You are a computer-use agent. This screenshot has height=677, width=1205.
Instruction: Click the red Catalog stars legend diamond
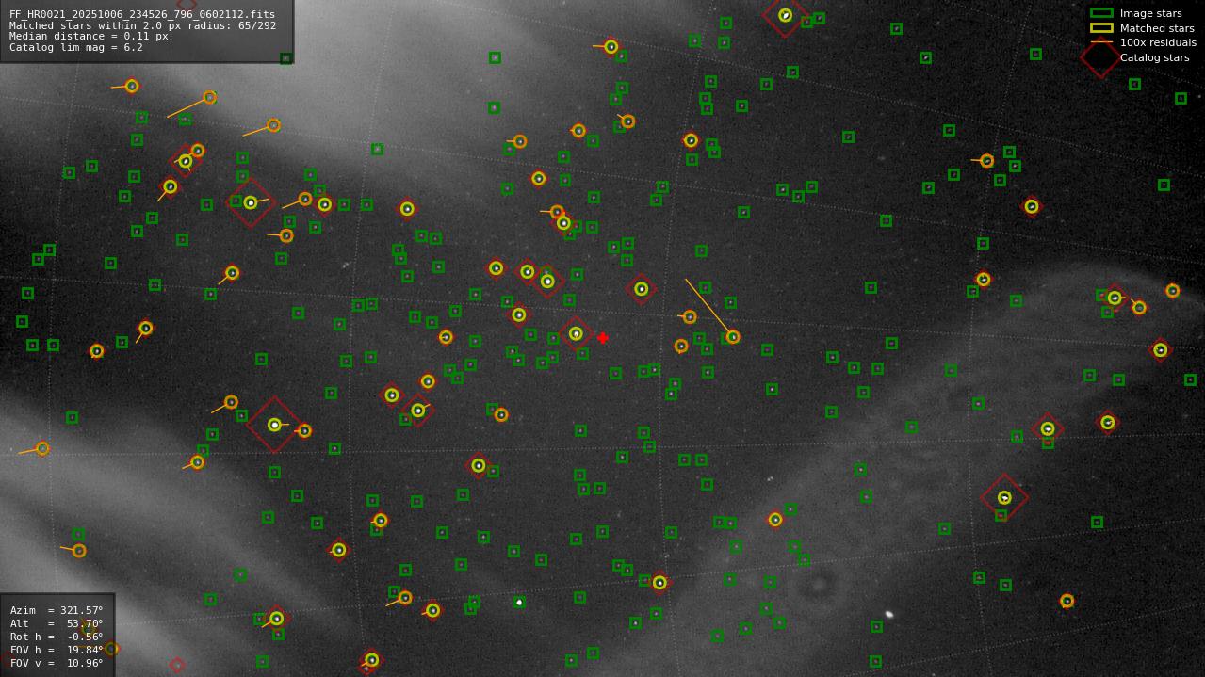point(1100,57)
